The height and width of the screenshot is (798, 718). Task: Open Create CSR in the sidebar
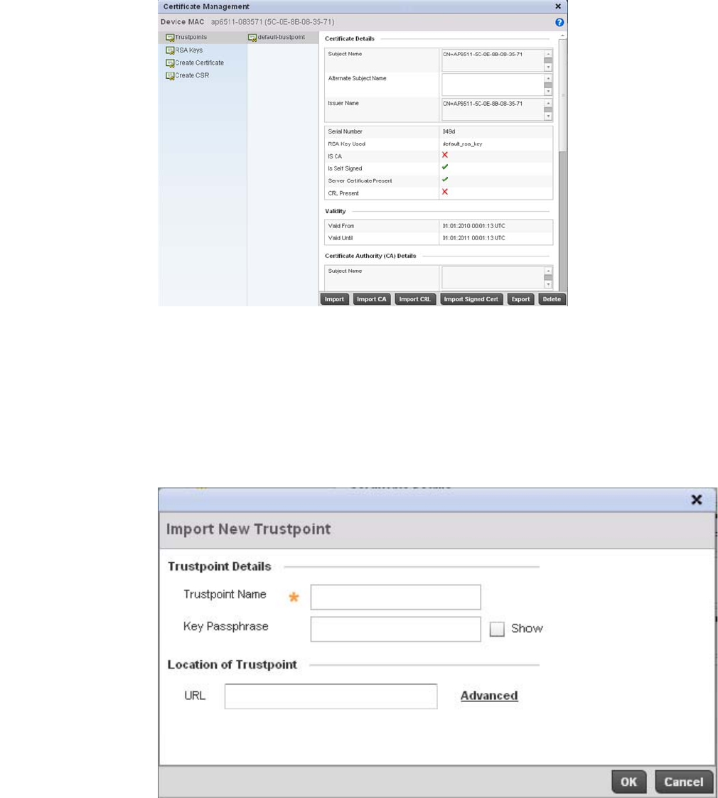point(192,75)
